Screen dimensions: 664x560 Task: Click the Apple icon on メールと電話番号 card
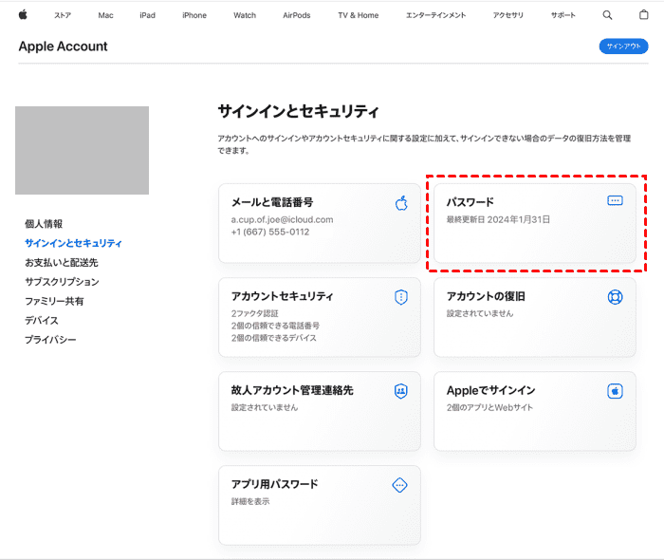click(x=400, y=203)
